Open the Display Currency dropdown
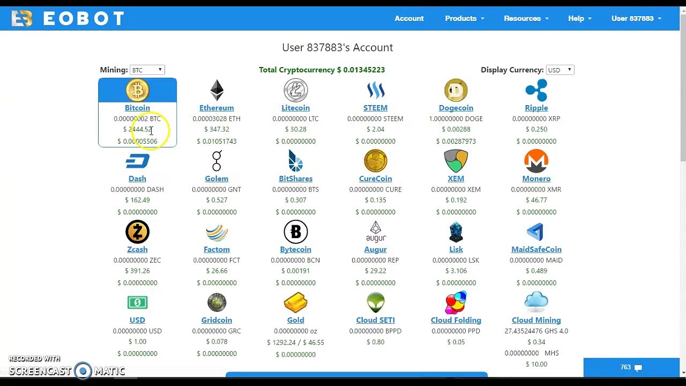This screenshot has height=386, width=686. pos(560,70)
